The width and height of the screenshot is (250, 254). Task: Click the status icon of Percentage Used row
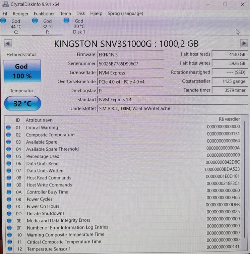9,156
